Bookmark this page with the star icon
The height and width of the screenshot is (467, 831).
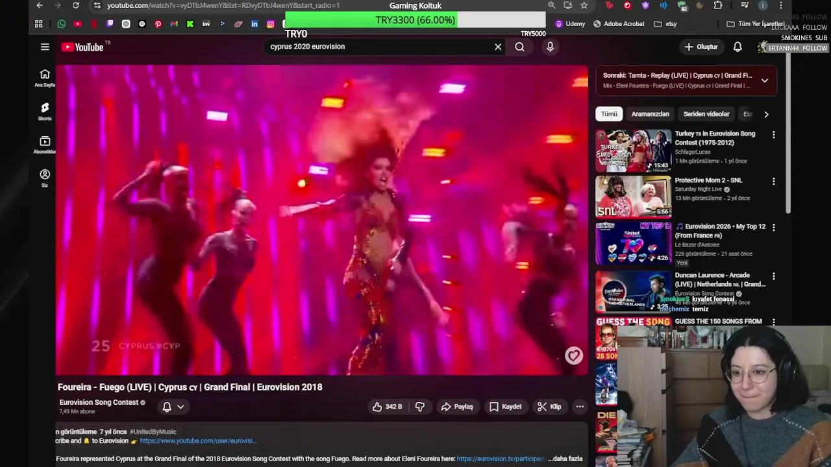(584, 5)
